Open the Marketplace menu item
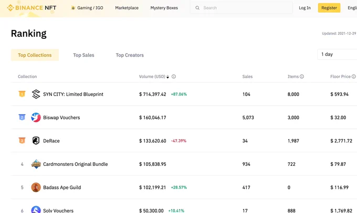Screen dimensions: 357x213 coord(127,8)
